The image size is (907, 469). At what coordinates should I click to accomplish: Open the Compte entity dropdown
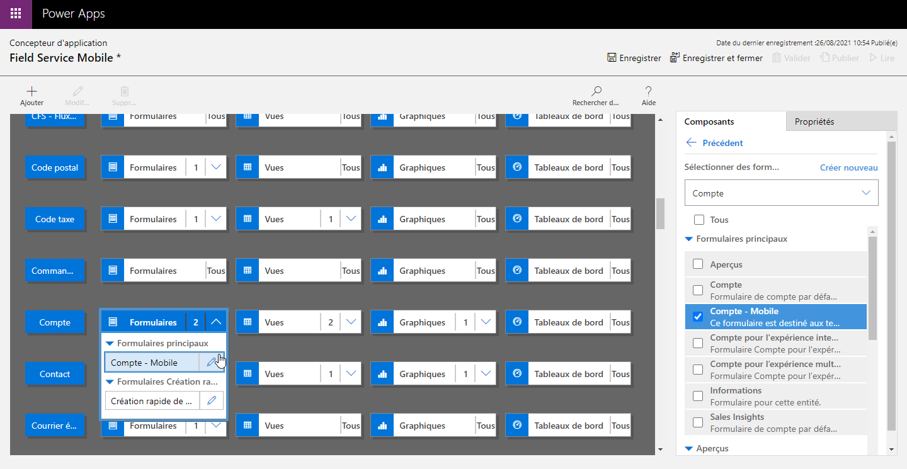781,193
